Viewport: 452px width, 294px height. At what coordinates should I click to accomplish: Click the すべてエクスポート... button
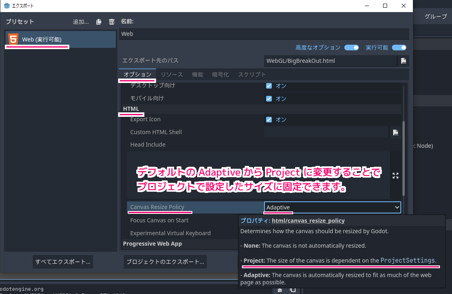[63, 262]
